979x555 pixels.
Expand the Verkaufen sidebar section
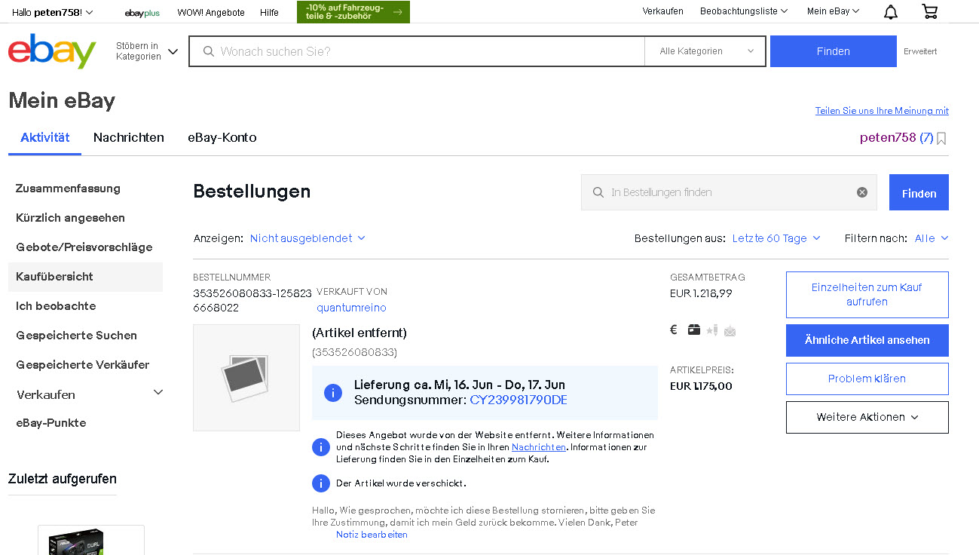click(x=158, y=393)
